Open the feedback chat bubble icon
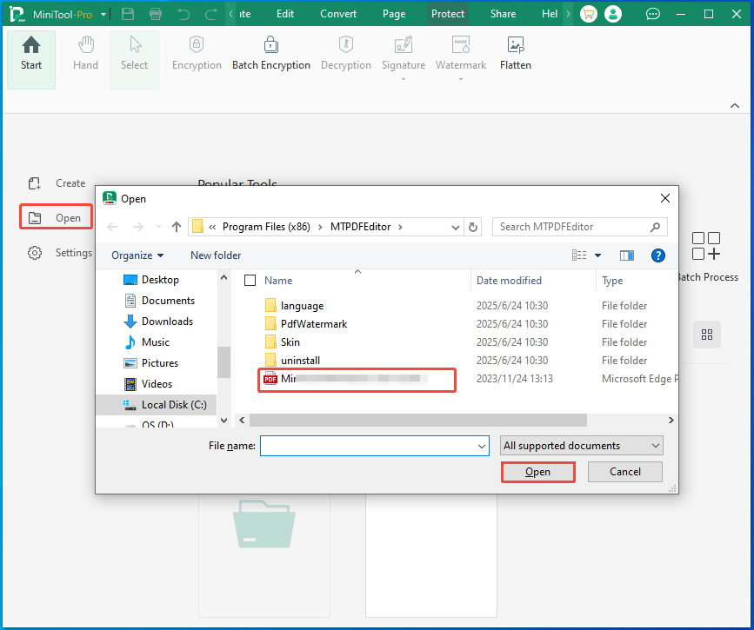754x630 pixels. point(652,14)
